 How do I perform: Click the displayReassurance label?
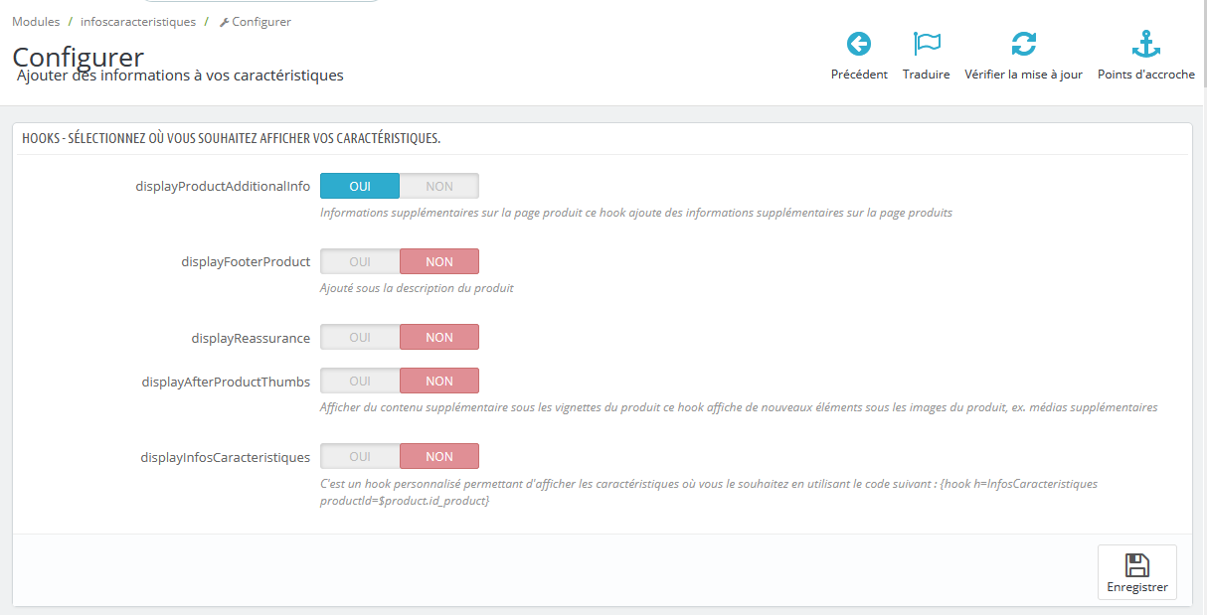(x=251, y=338)
